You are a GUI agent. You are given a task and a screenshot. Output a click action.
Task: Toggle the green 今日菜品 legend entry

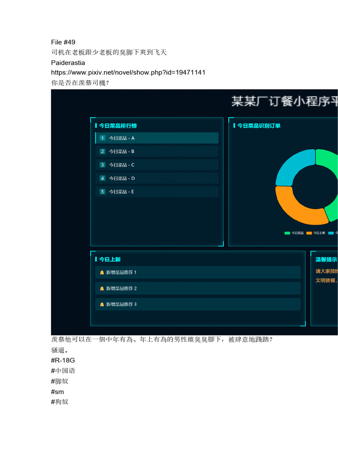(x=294, y=233)
